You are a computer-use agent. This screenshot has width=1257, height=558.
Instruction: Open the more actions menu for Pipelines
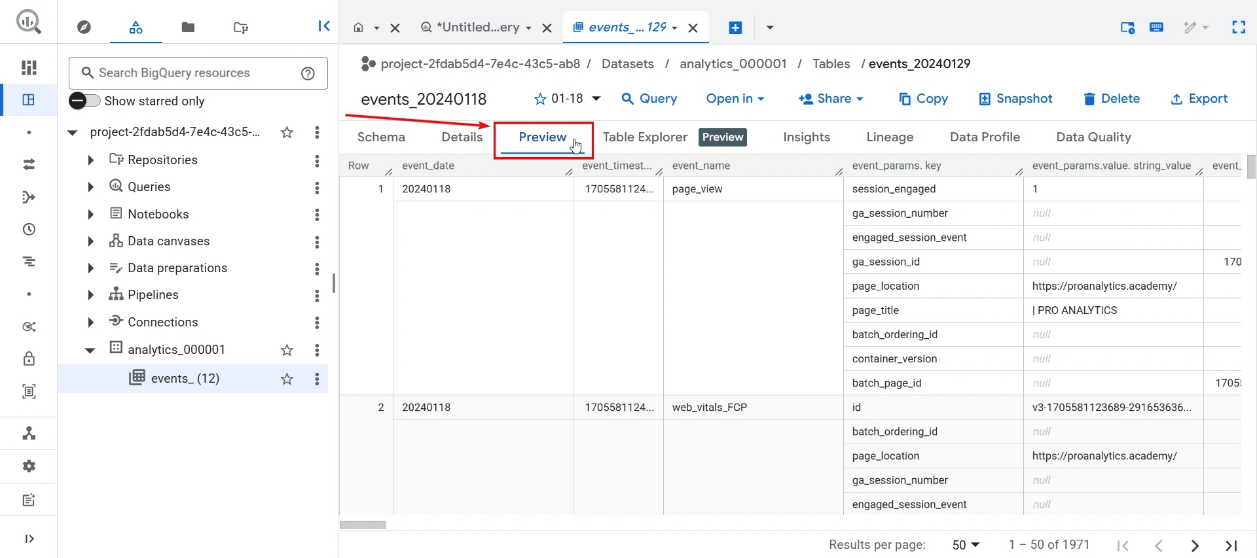tap(317, 295)
